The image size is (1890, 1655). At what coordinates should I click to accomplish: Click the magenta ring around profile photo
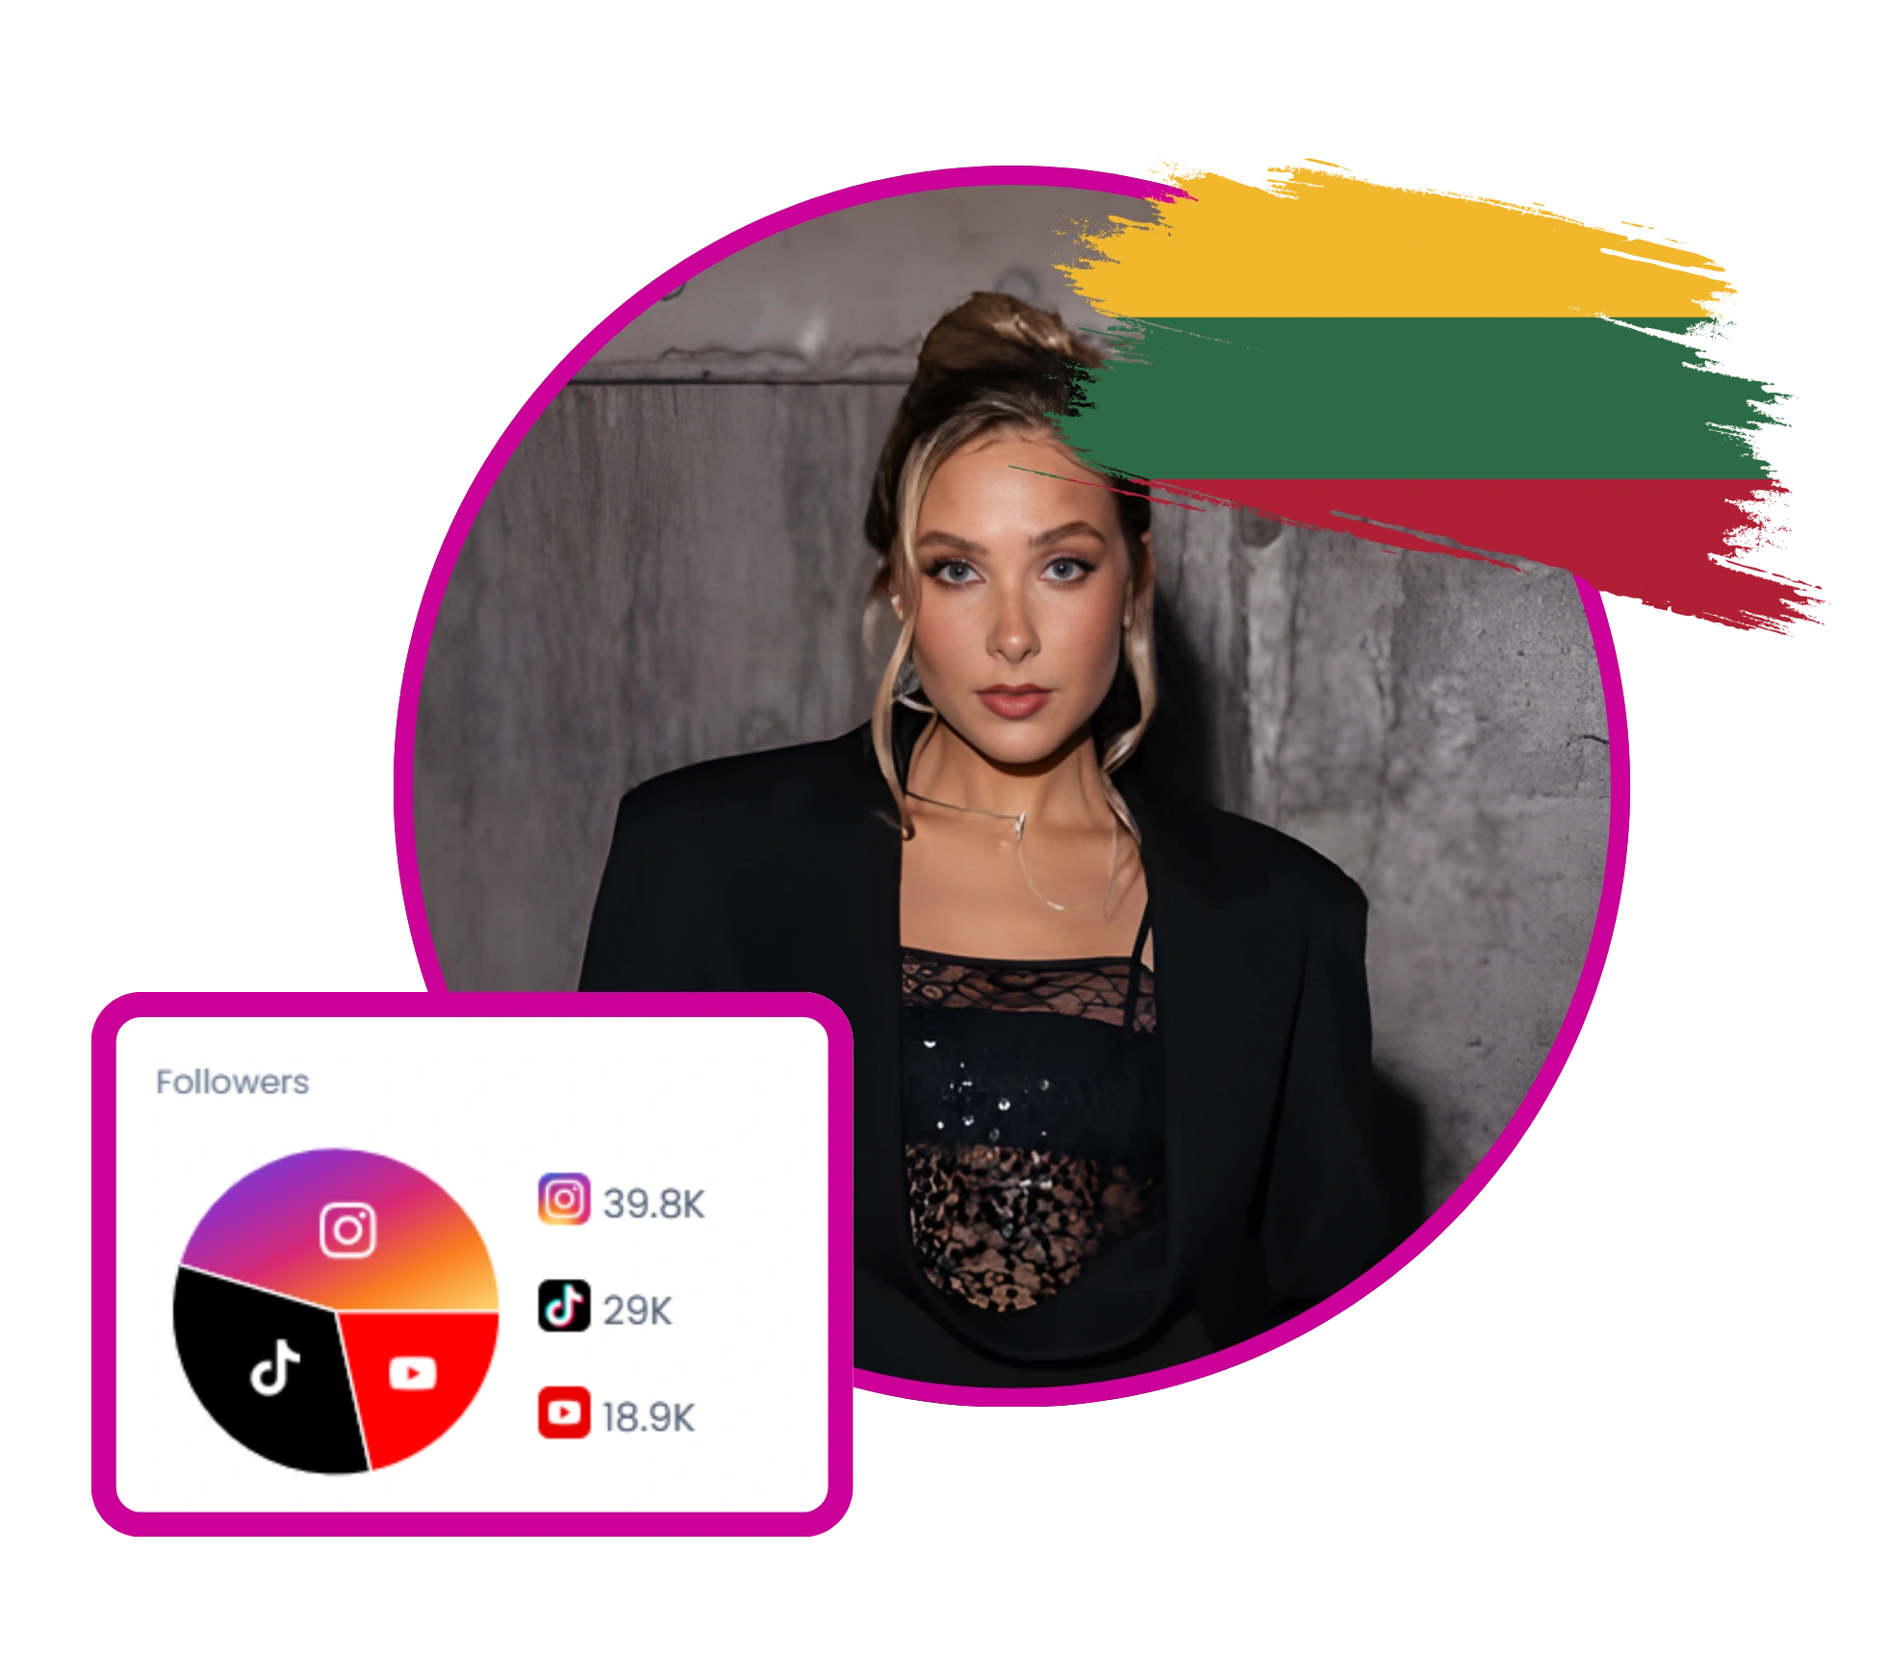(x=405, y=784)
